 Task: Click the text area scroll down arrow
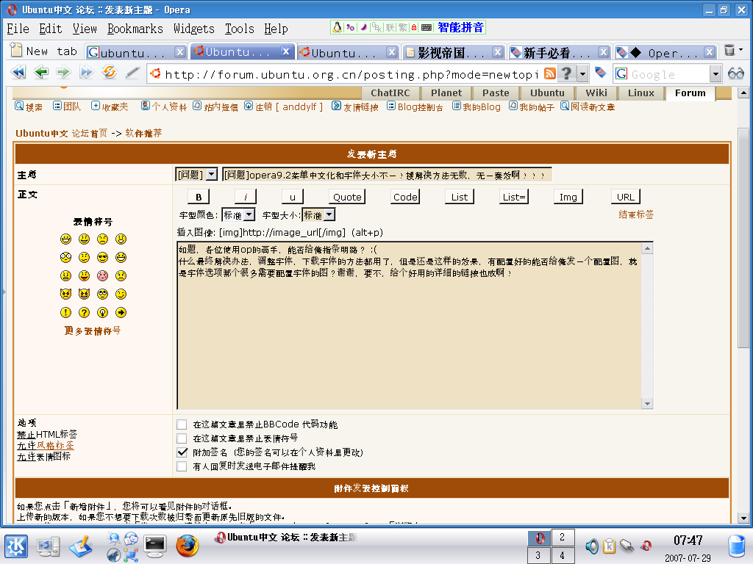(x=647, y=403)
